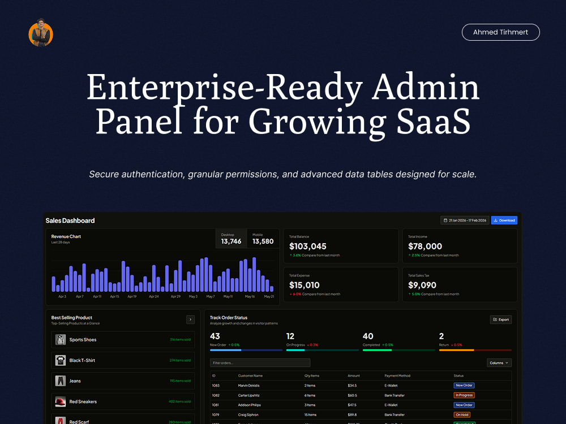Viewport: 566px width, 424px height.
Task: Click the Total Sales Tax $9,090 card
Action: point(460,284)
